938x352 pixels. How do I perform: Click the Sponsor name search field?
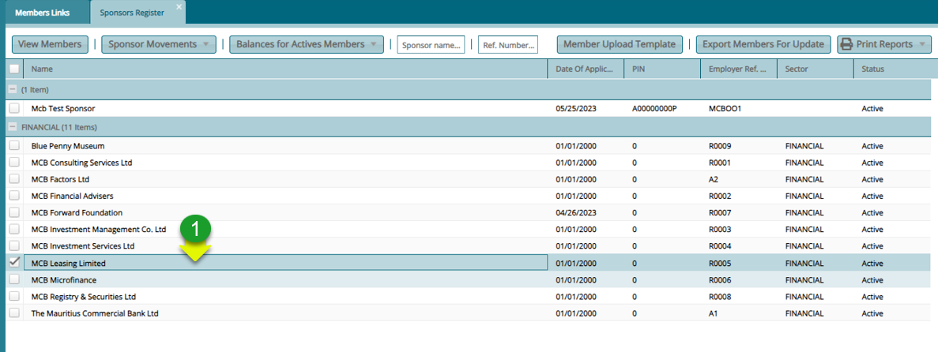(x=431, y=45)
